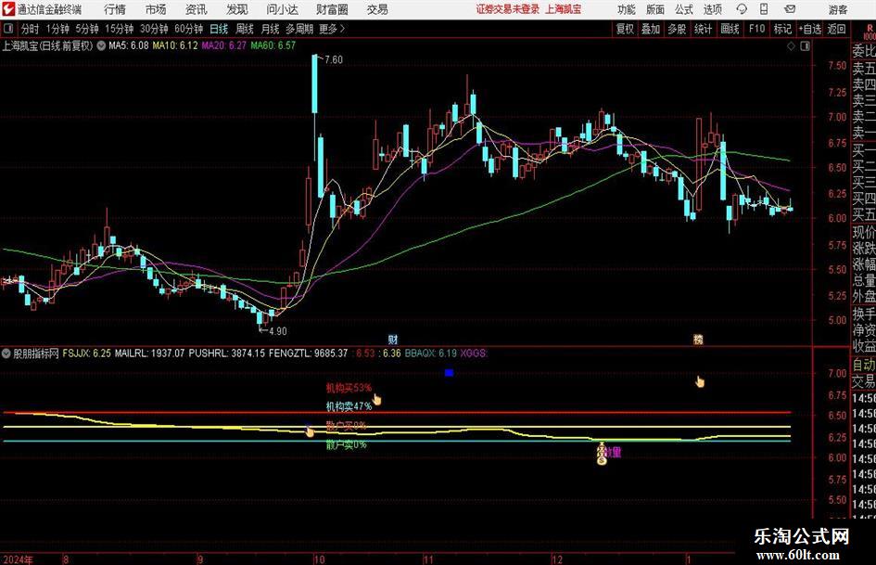
Task: Open the 问小达 menu
Action: pyautogui.click(x=282, y=9)
